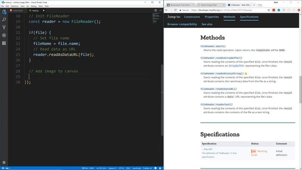Open the File menu in VS Code
This screenshot has width=302, height=170.
click(x=2, y=6)
